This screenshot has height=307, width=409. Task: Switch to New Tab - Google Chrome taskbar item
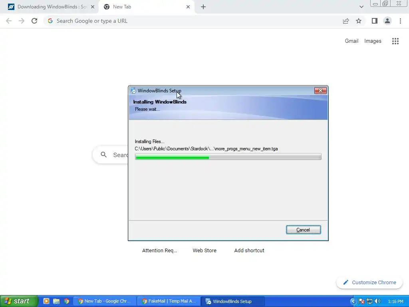[x=105, y=301]
